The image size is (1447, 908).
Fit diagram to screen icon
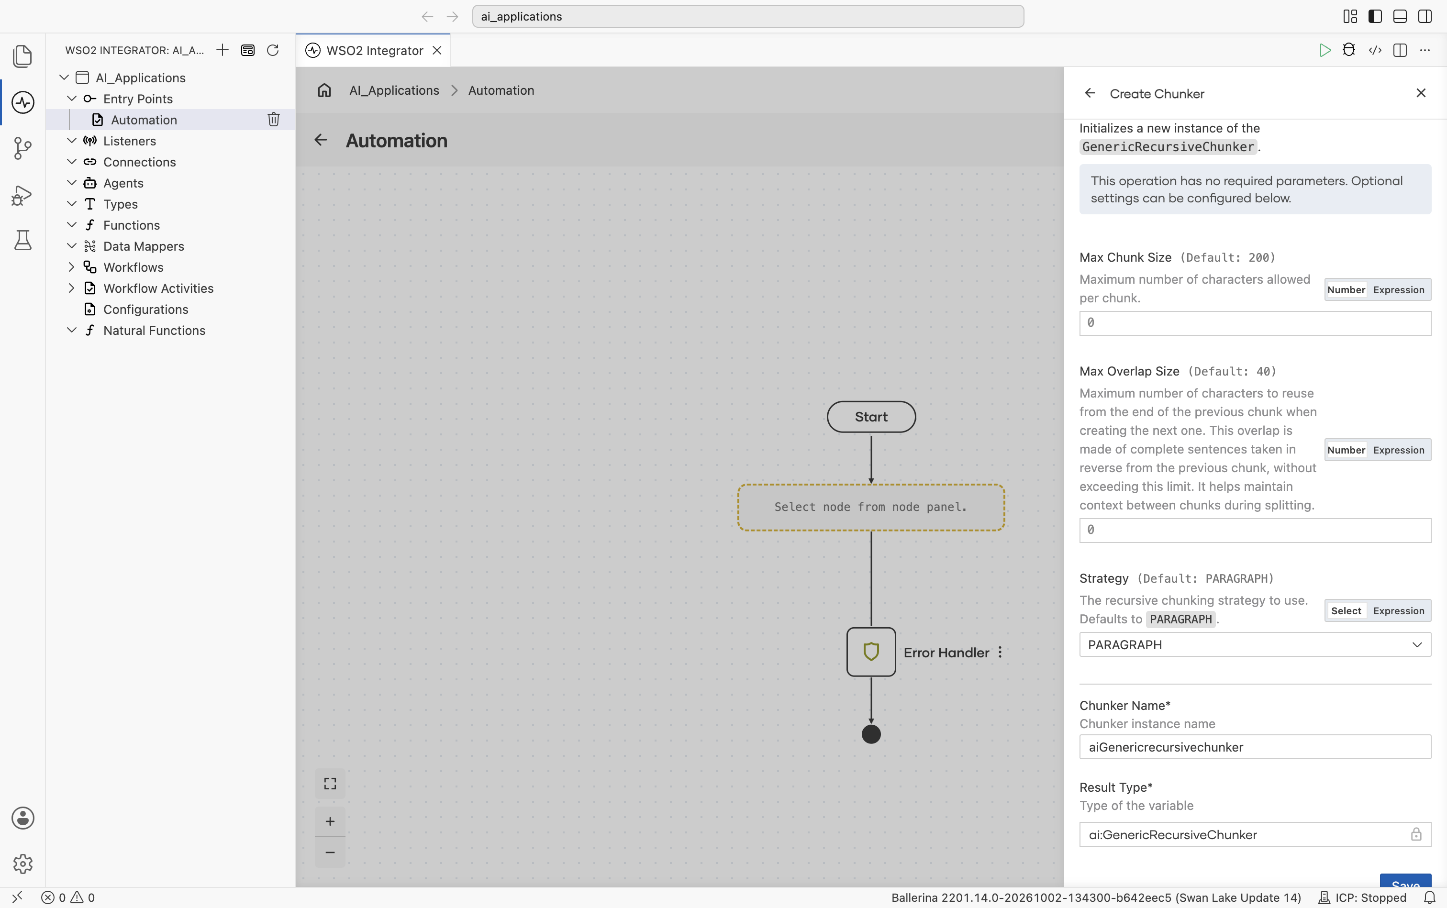(x=330, y=784)
